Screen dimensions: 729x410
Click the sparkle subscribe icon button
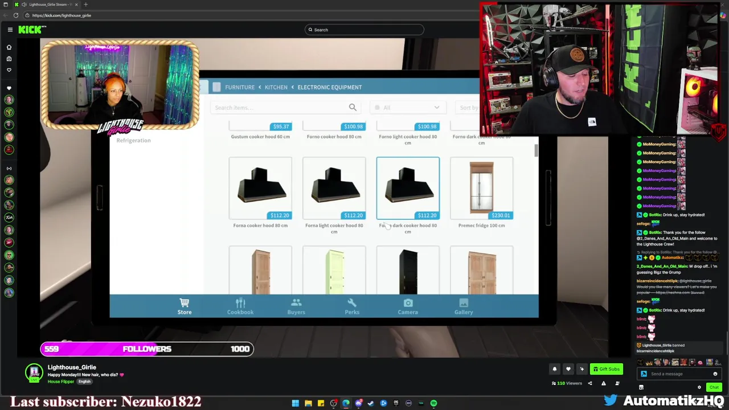(581, 369)
